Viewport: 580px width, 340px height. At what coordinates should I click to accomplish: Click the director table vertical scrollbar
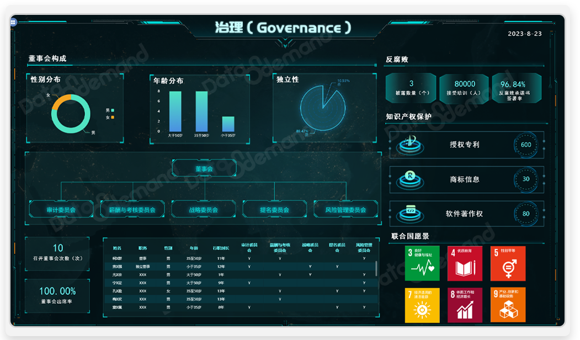point(376,269)
